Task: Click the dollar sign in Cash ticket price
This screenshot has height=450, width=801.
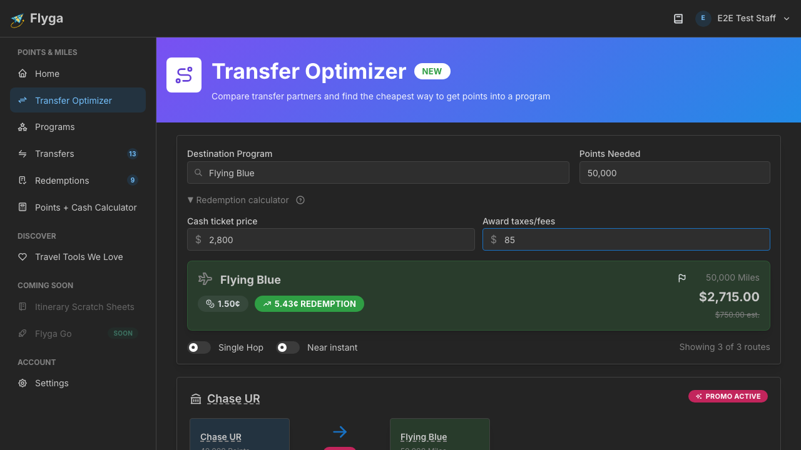Action: (x=198, y=240)
